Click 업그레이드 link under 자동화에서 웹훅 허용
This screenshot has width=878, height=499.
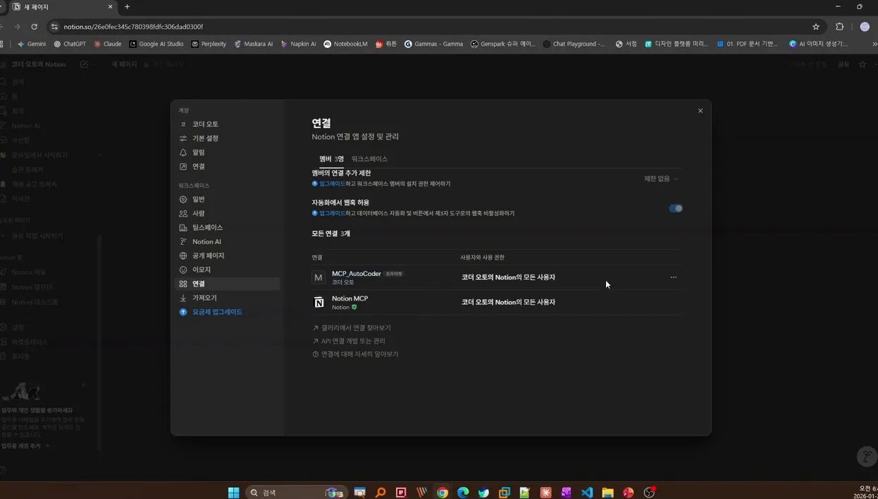[332, 213]
